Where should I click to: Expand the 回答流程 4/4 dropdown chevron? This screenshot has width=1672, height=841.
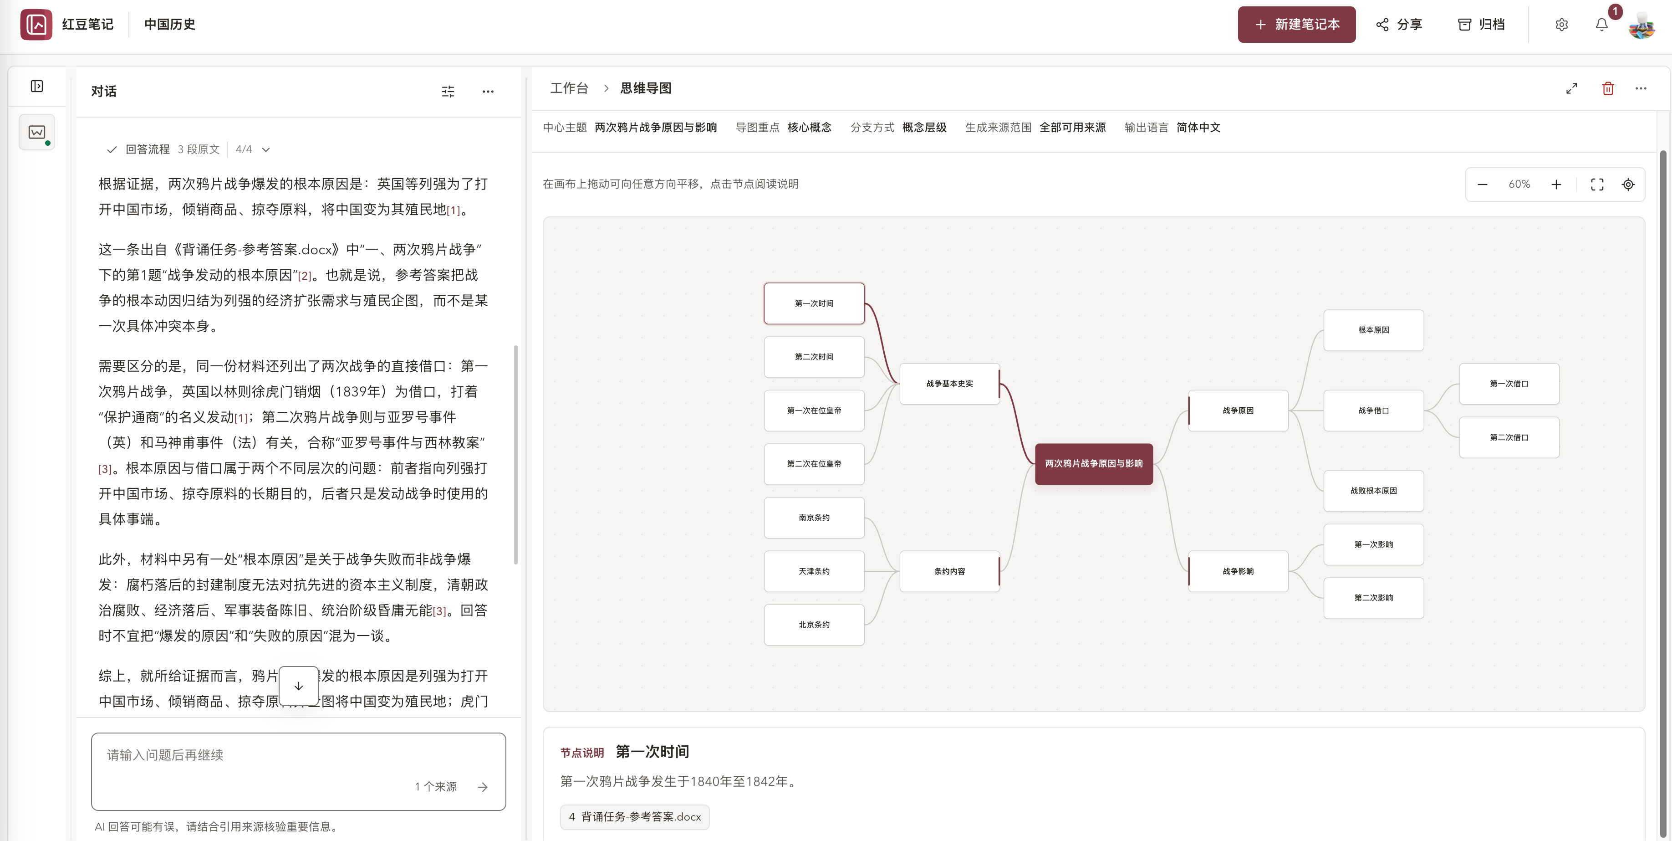(x=266, y=149)
